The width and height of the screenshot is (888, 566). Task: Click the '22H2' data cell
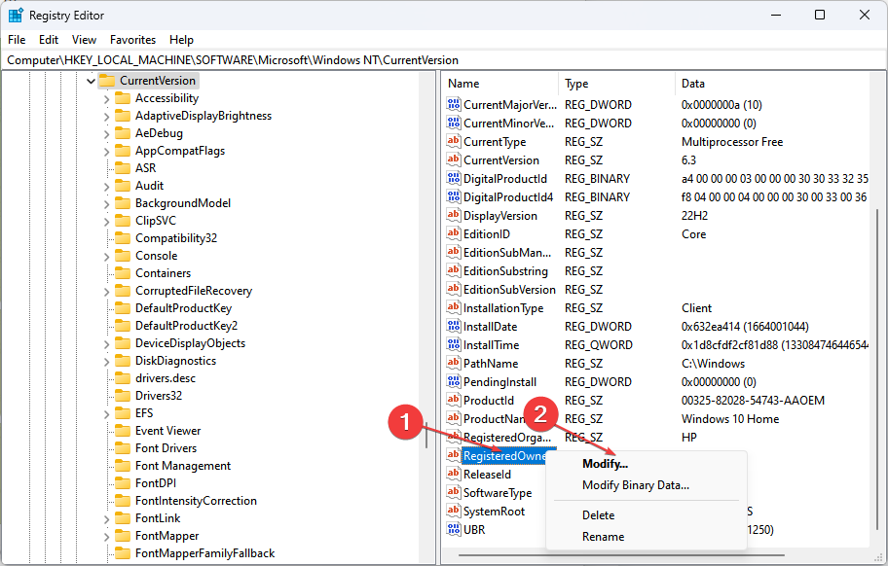(694, 216)
